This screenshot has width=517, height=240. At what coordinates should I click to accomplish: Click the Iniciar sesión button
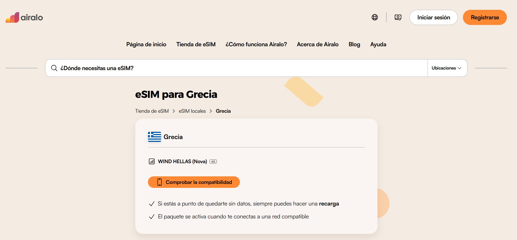433,17
